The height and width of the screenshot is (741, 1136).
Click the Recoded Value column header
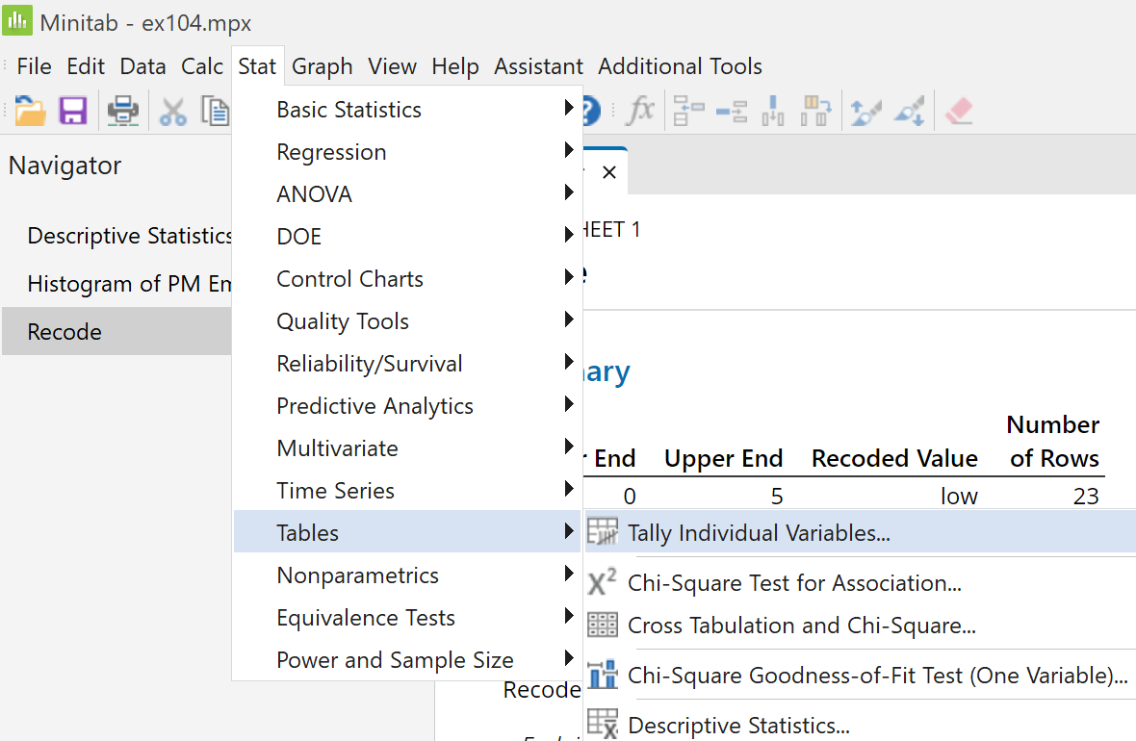pos(894,458)
